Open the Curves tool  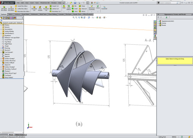tap(98, 7)
